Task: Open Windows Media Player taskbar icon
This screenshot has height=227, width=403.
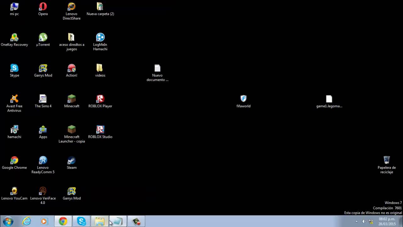Action: (x=44, y=221)
